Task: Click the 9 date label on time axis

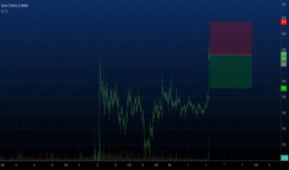Action: (242, 165)
